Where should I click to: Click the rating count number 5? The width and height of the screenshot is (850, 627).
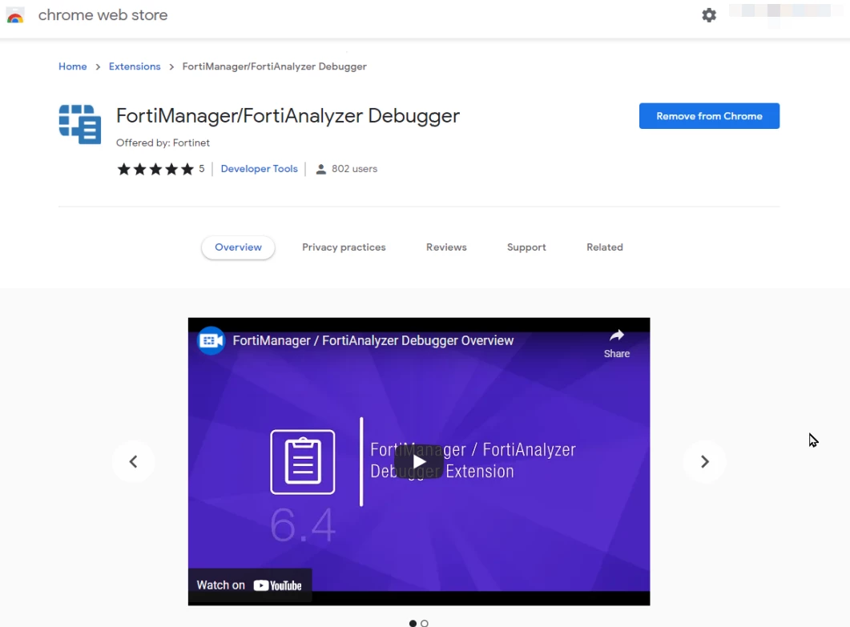pyautogui.click(x=202, y=168)
